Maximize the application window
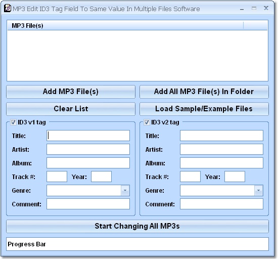The image size is (278, 260). point(254,8)
